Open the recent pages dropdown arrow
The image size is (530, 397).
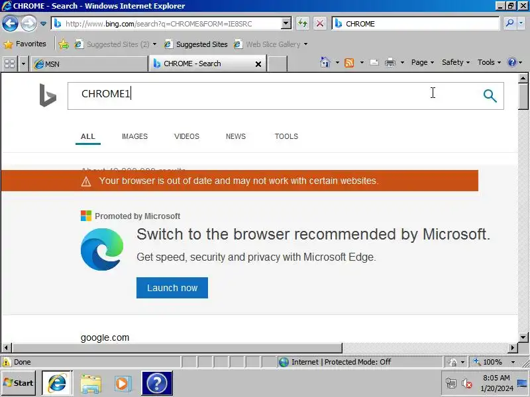click(x=43, y=24)
